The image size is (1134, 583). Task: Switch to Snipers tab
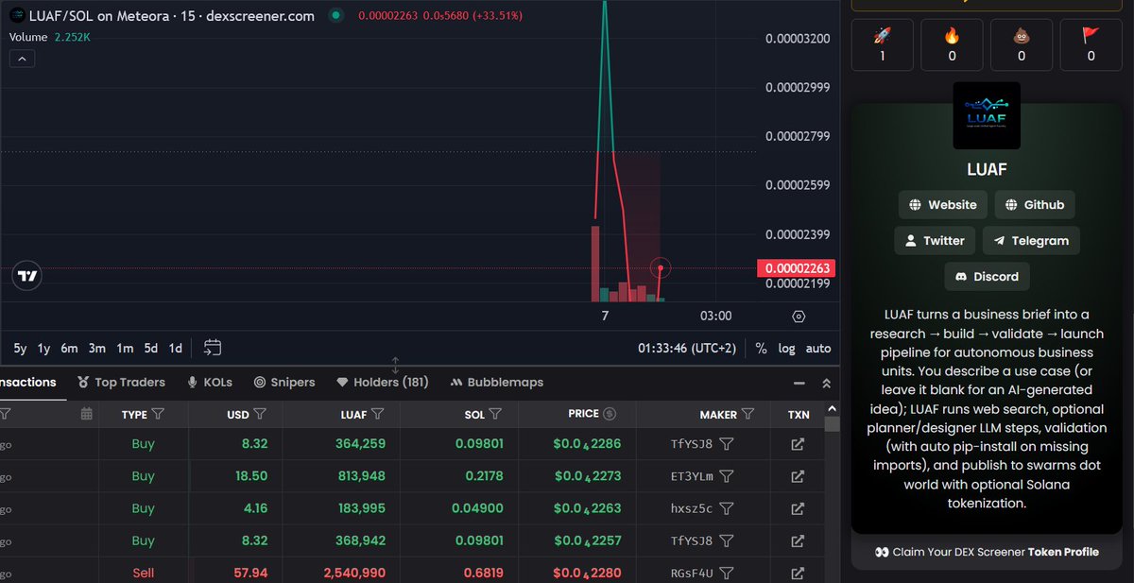point(284,382)
